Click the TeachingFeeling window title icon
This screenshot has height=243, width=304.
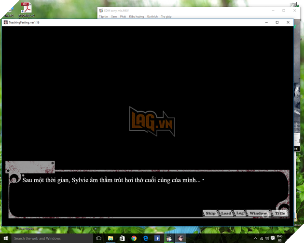pyautogui.click(x=6, y=22)
